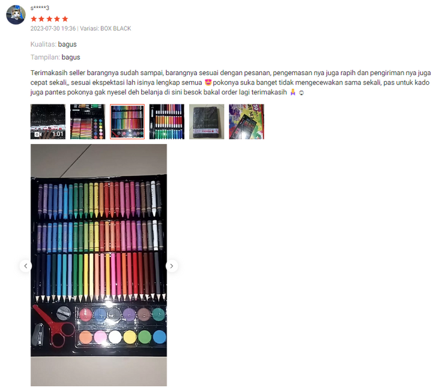Select the highlighted colored pencils thumbnail
This screenshot has height=388, width=436.
(127, 121)
